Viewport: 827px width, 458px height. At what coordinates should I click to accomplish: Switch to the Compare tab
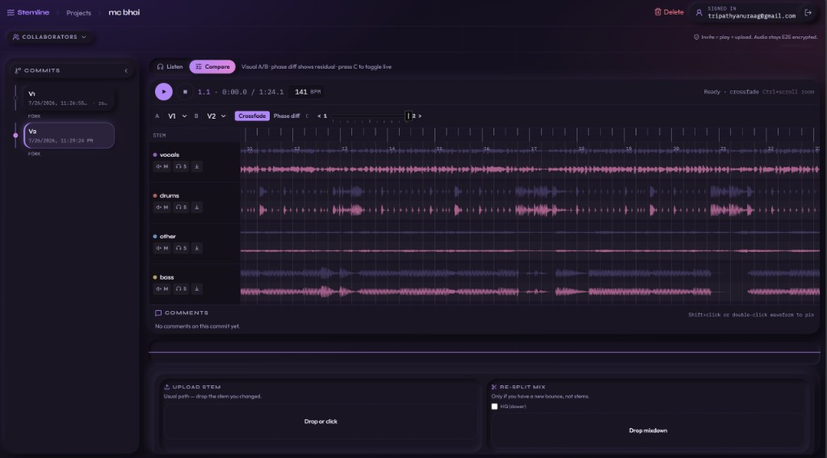pos(212,66)
